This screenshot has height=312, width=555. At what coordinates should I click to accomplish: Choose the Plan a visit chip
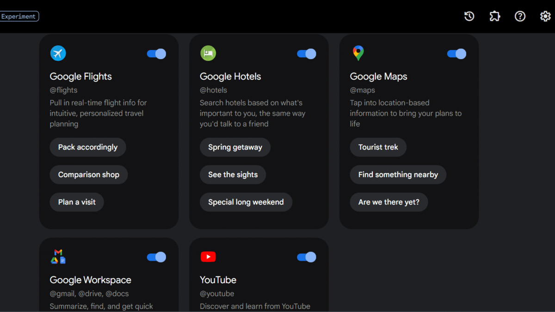tap(77, 202)
